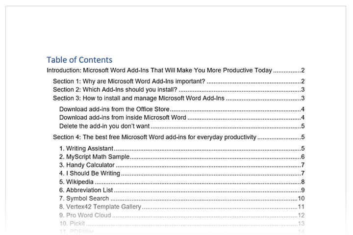
Task: Select the 'I Should Be Writing' entry
Action: [90, 173]
